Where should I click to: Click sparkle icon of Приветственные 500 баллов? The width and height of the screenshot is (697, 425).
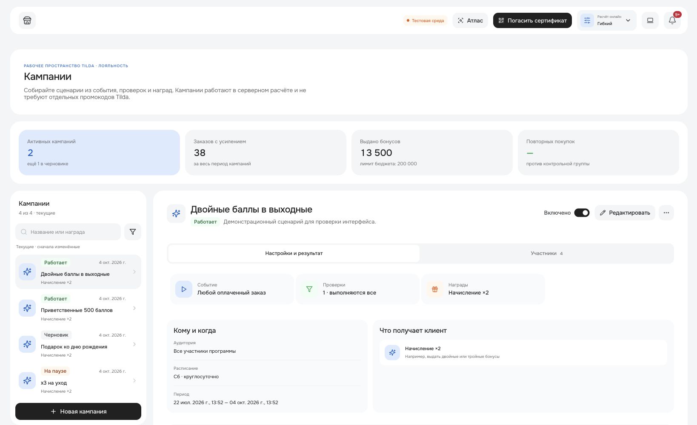pyautogui.click(x=27, y=308)
